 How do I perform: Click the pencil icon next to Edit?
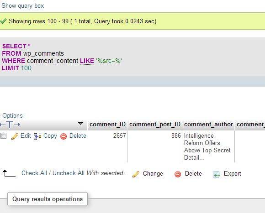click(15, 136)
